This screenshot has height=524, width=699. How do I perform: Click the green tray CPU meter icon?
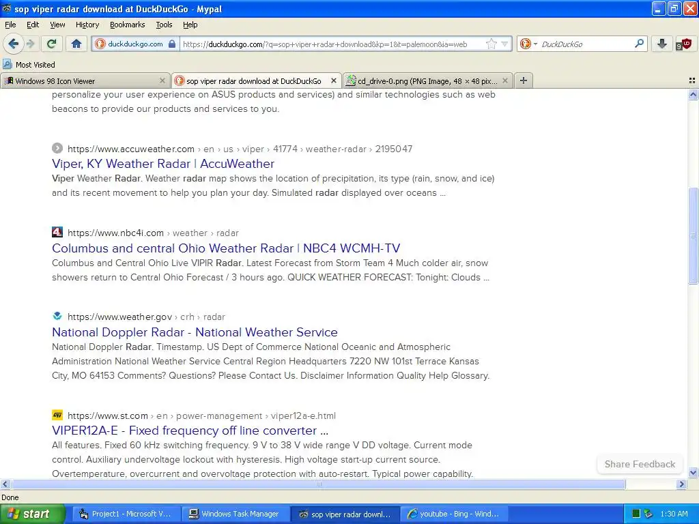tap(636, 514)
